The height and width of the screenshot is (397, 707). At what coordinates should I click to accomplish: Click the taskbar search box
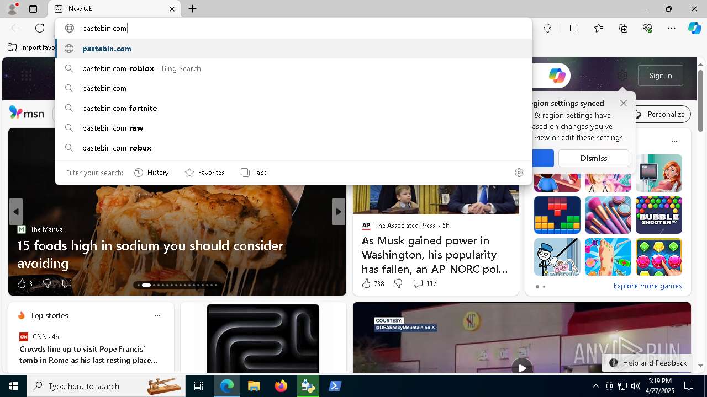tap(106, 386)
